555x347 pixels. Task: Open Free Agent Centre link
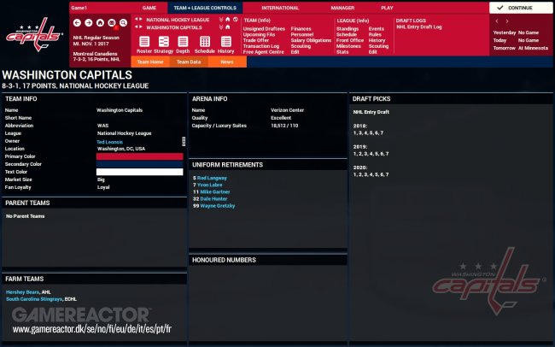263,52
